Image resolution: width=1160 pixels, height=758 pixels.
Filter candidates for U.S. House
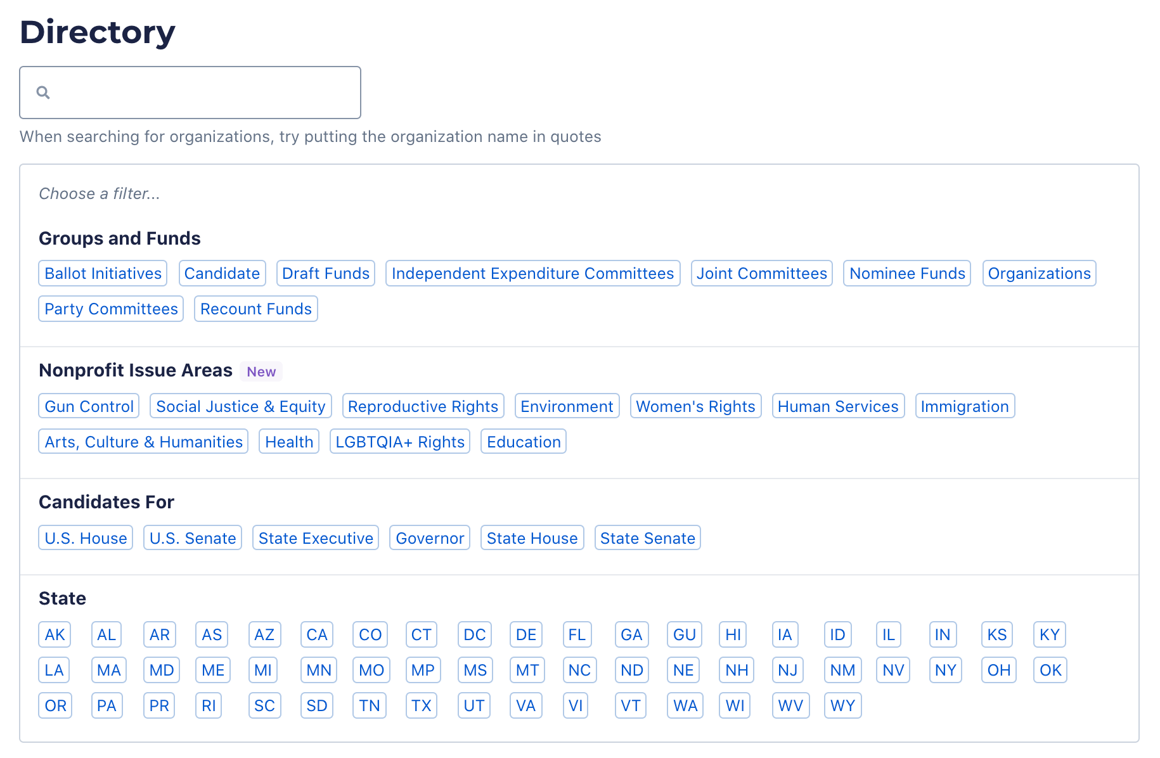point(86,538)
